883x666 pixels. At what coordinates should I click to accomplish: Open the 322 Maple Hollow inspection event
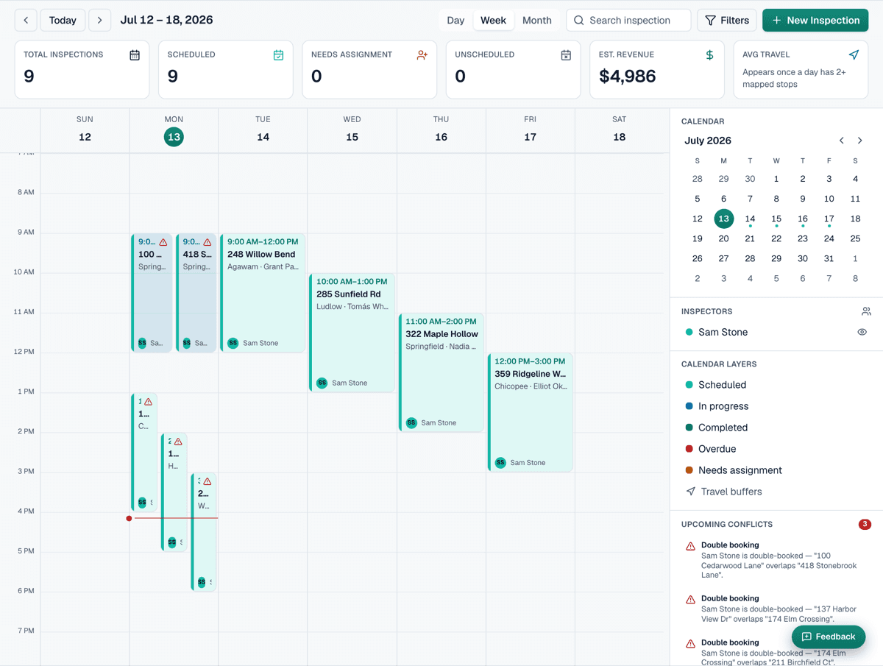(x=441, y=372)
